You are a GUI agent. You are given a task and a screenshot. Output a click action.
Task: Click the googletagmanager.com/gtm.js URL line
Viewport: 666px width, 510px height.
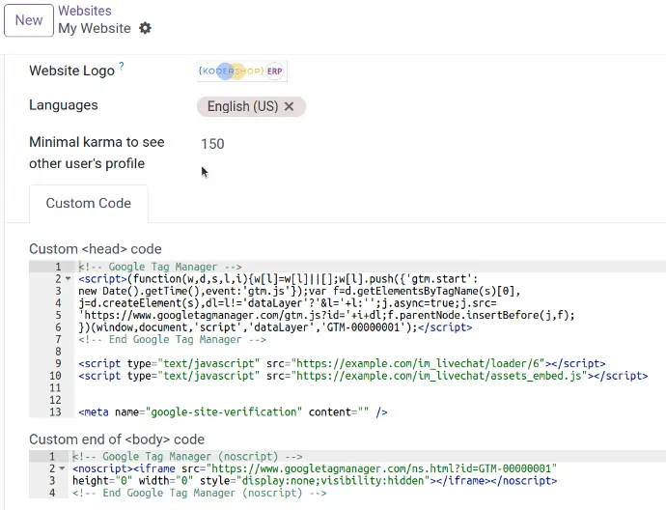point(326,315)
